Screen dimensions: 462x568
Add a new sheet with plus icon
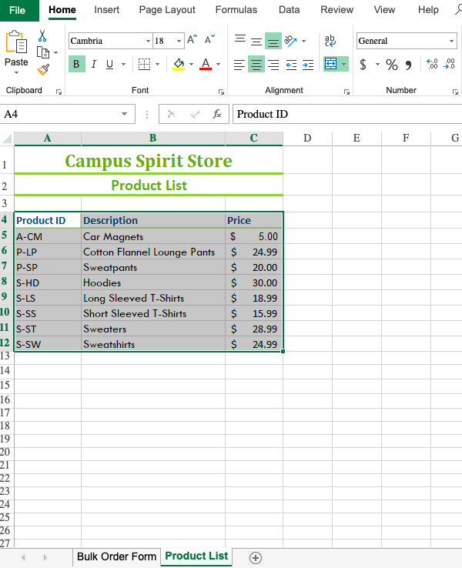point(256,558)
